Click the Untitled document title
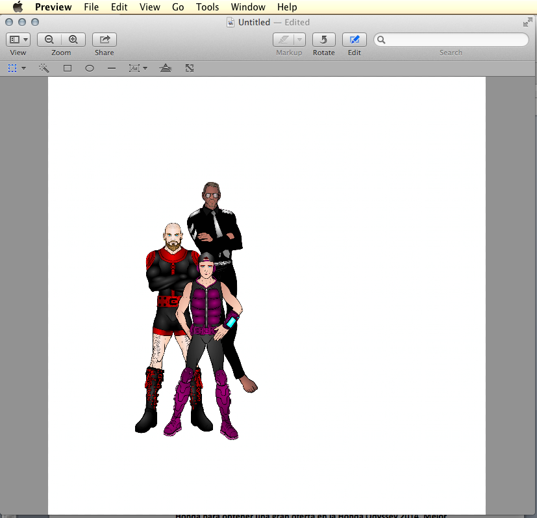537x518 pixels. pyautogui.click(x=254, y=22)
